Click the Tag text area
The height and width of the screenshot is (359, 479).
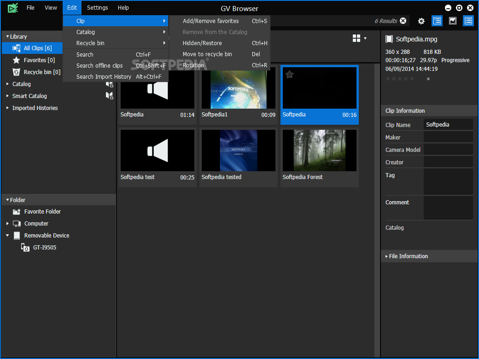448,182
